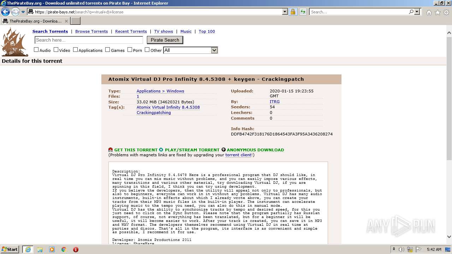Click the Pirate Bay ship logo
452x254 pixels.
coord(14,42)
